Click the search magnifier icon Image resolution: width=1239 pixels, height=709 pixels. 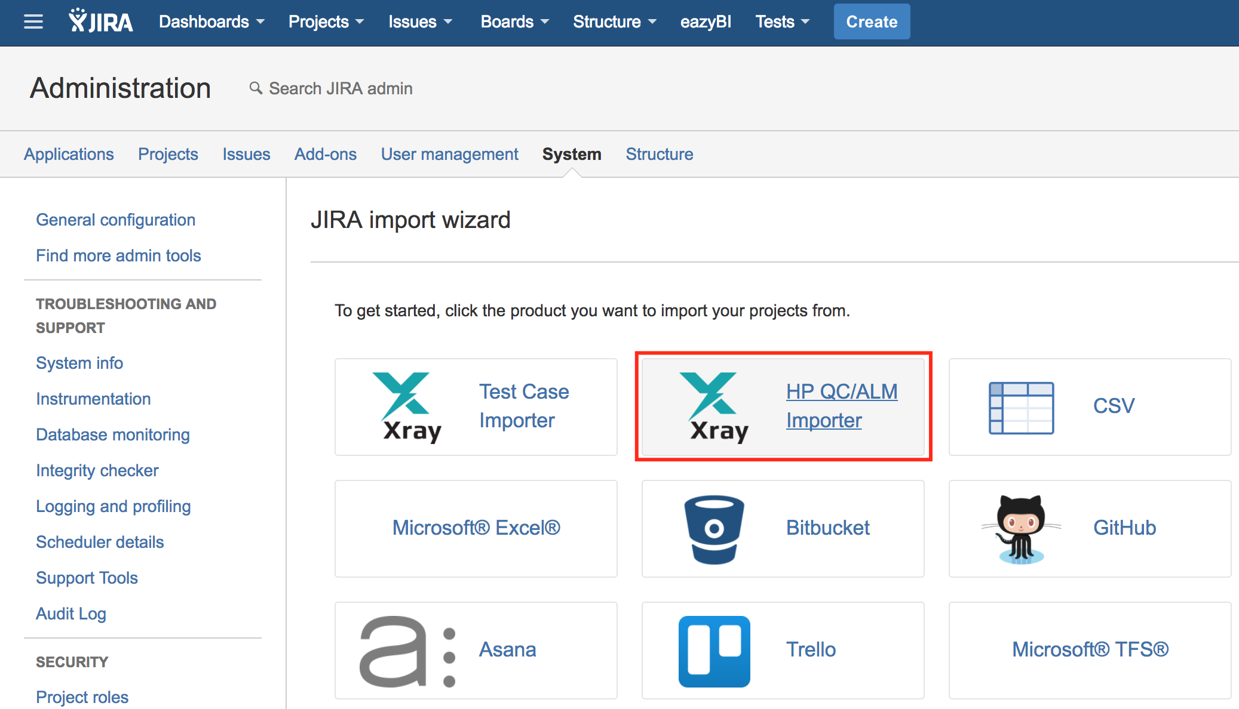(256, 88)
